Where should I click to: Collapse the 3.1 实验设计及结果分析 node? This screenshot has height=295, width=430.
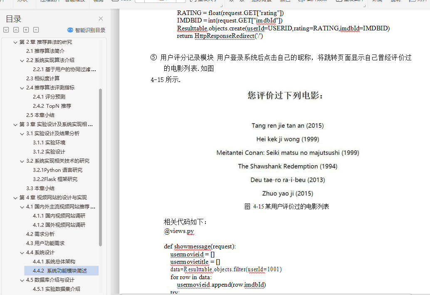click(22, 134)
